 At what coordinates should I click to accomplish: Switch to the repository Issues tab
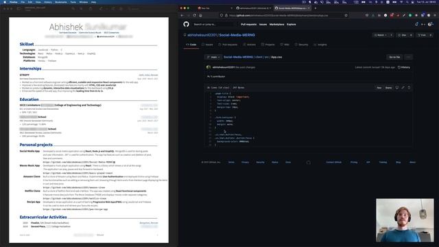coord(207,45)
